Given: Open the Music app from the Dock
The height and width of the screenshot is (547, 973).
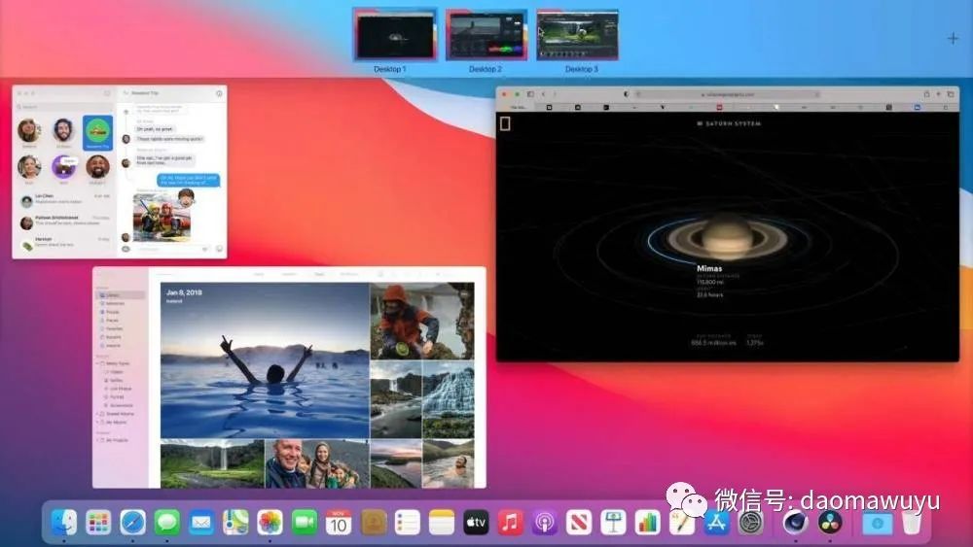Looking at the screenshot, I should coord(510,523).
